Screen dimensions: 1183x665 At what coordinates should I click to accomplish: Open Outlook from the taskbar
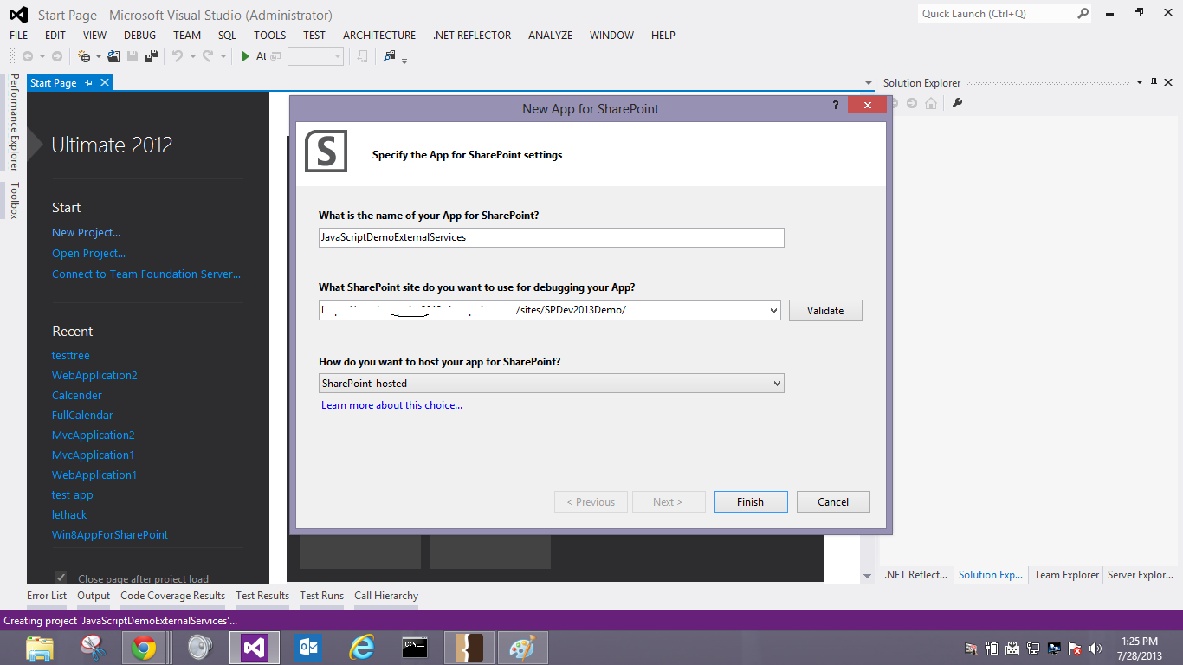[308, 648]
